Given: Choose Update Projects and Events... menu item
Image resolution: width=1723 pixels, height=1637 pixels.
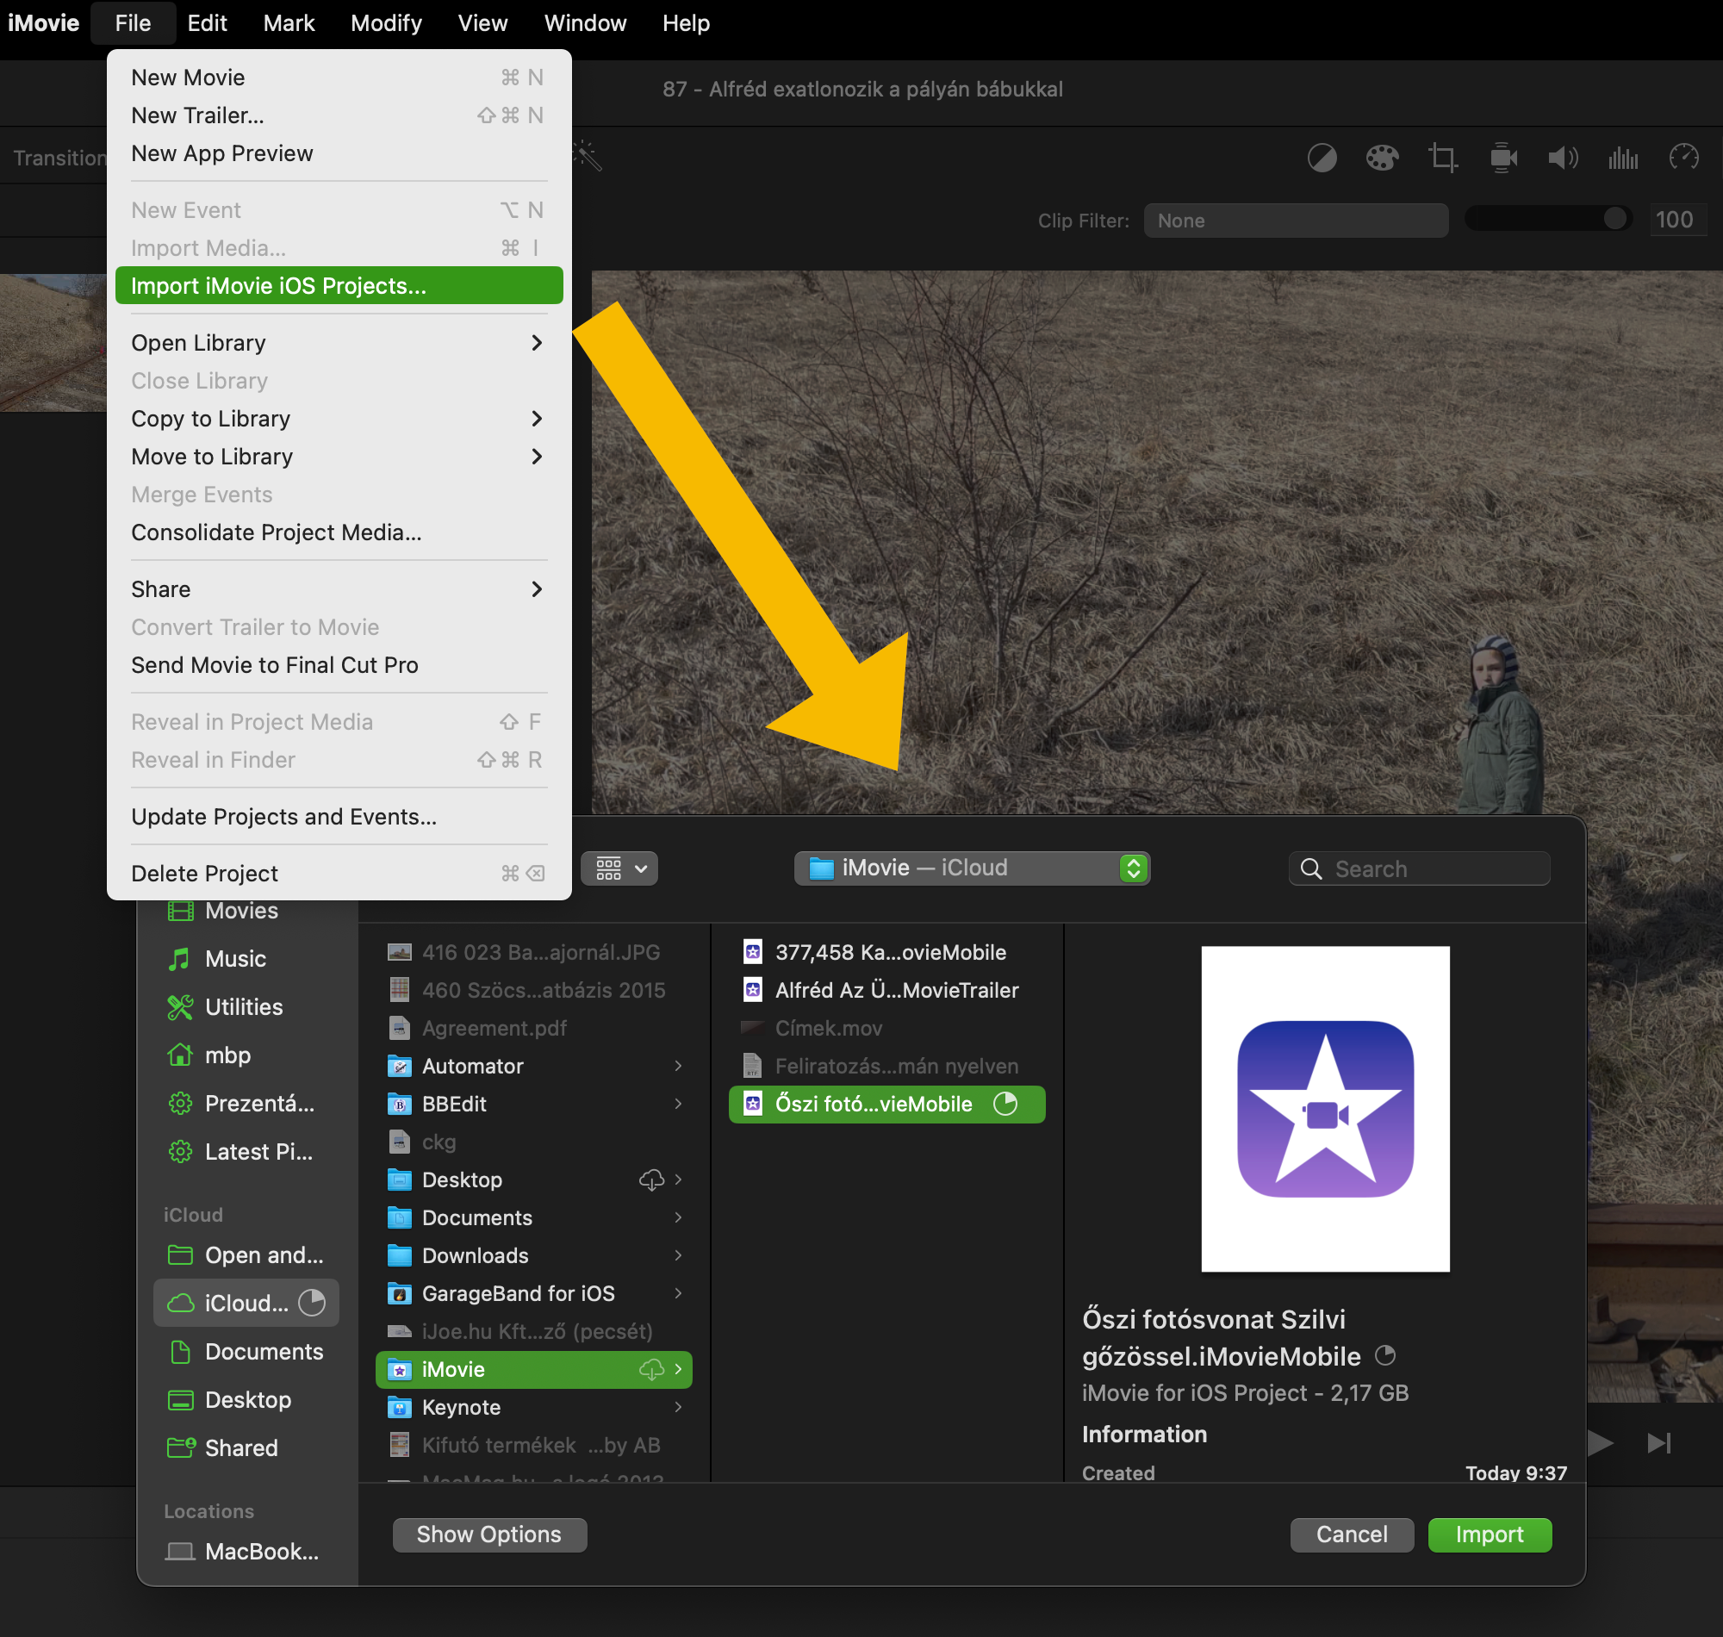Looking at the screenshot, I should point(339,817).
